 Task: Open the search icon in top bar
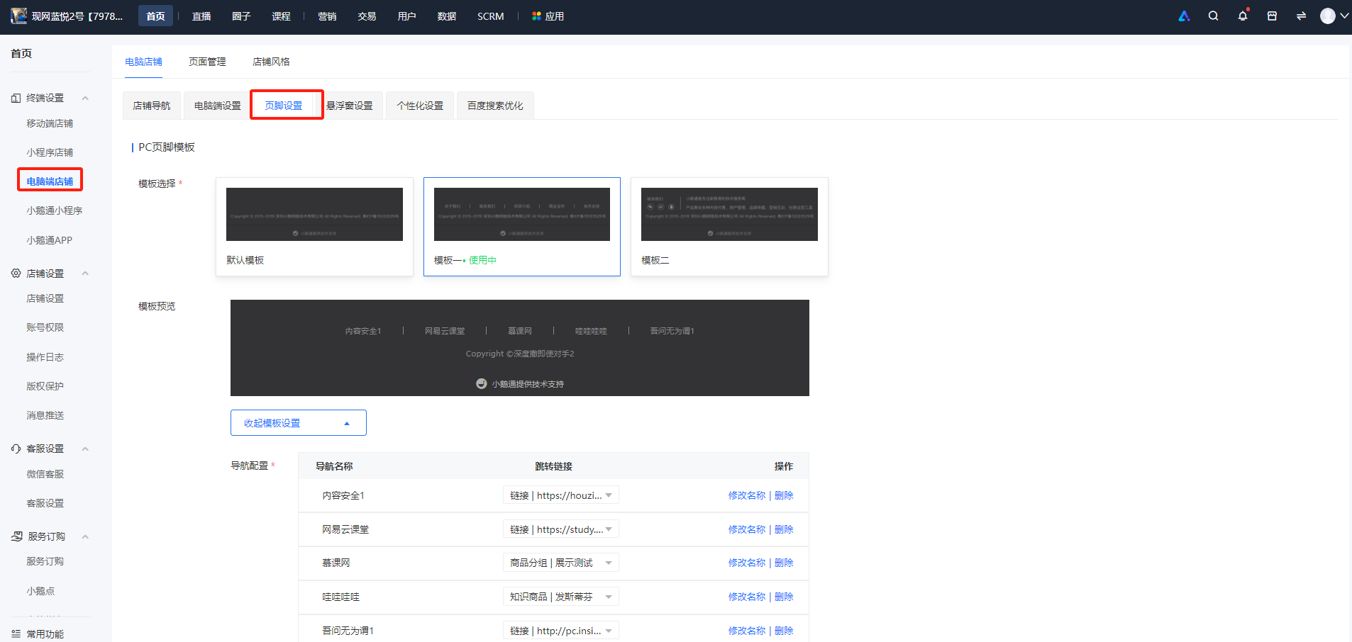1213,16
